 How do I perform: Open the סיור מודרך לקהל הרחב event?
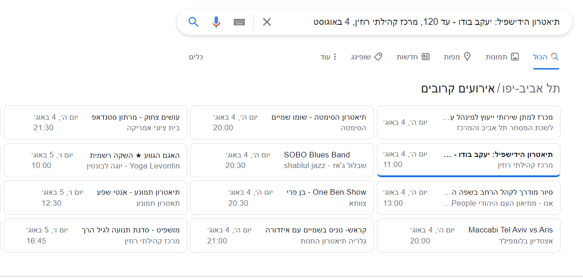tap(468, 198)
